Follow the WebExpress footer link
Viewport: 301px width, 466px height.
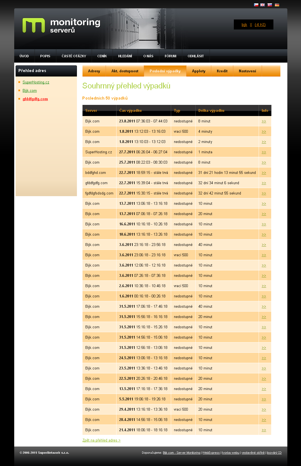(211, 453)
